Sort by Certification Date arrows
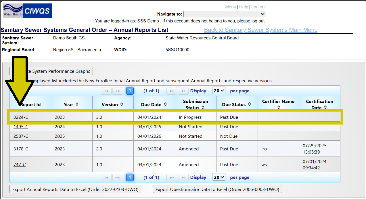This screenshot has width=366, height=199. 325,108
